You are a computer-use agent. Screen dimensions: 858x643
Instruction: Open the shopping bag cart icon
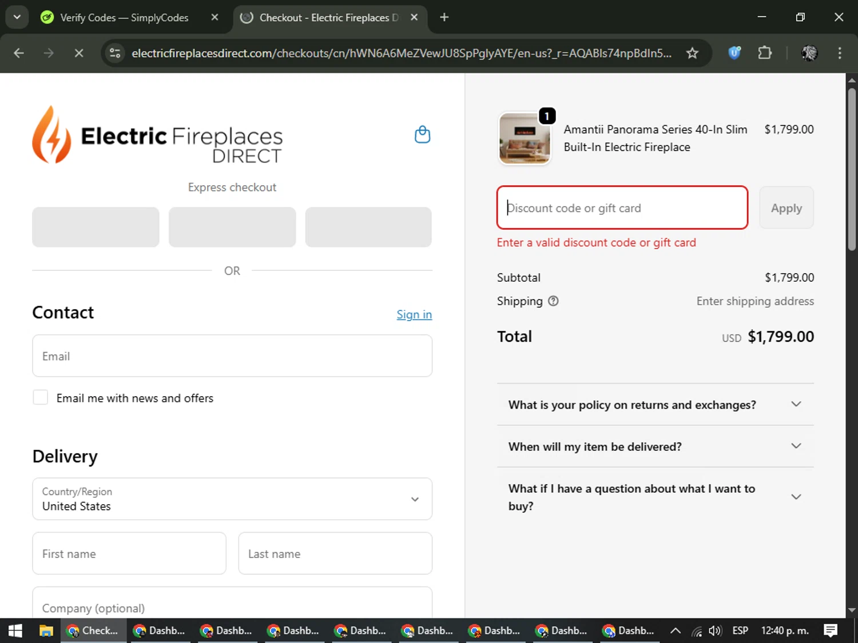422,135
